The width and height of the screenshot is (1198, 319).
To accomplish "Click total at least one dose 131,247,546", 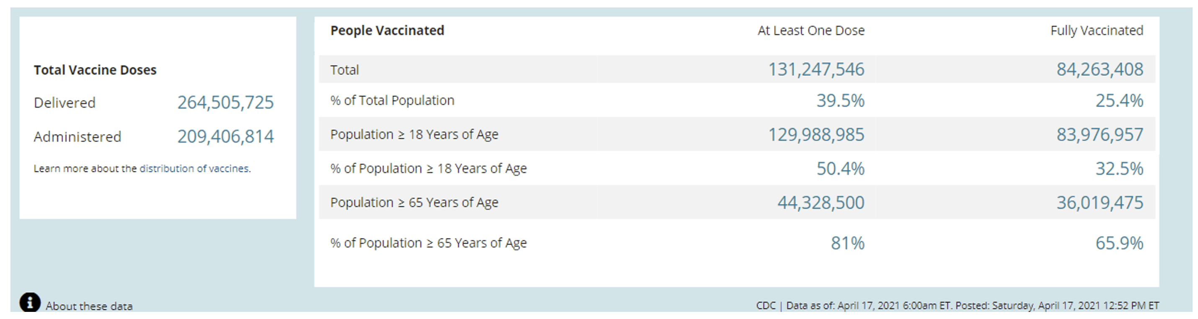I will tap(816, 69).
